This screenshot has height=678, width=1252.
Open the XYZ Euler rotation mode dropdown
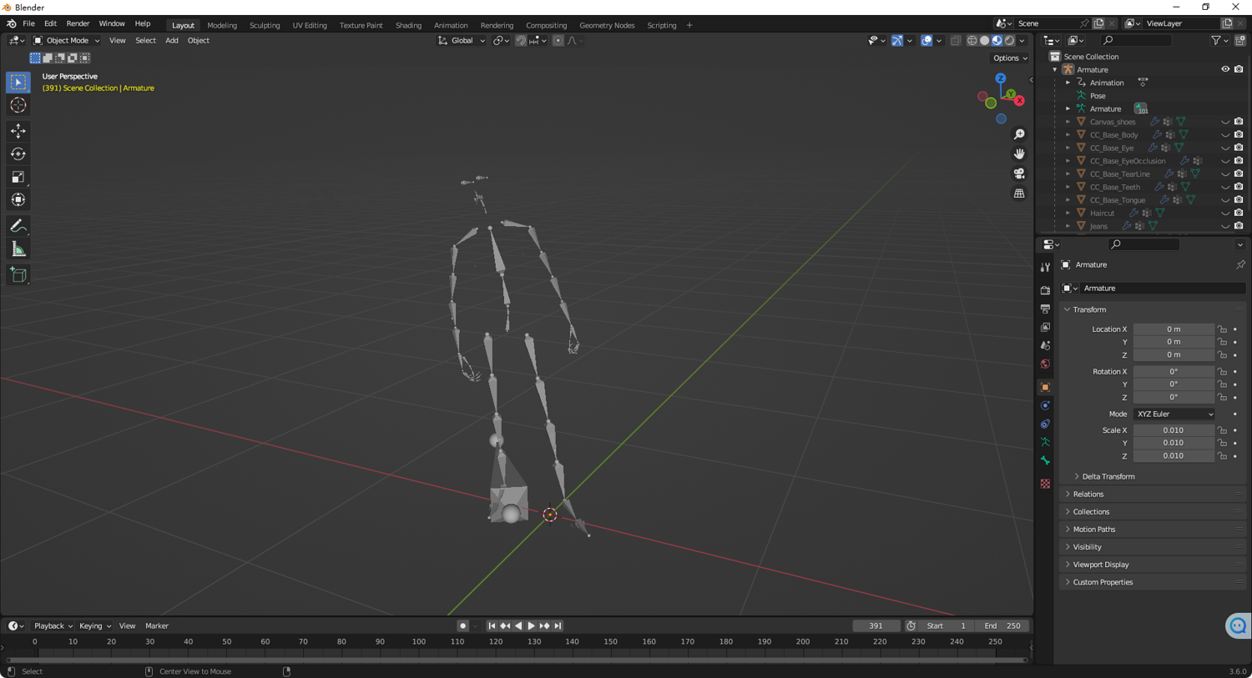click(1174, 414)
